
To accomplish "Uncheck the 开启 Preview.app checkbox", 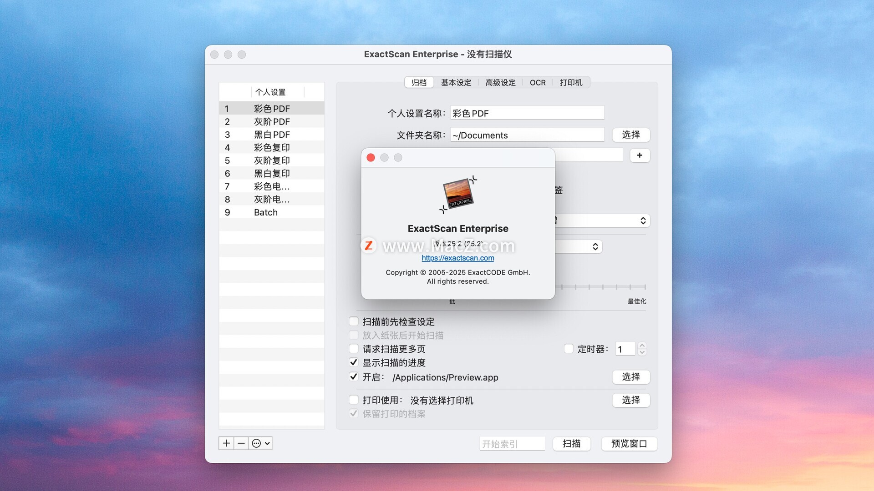I will click(x=354, y=376).
